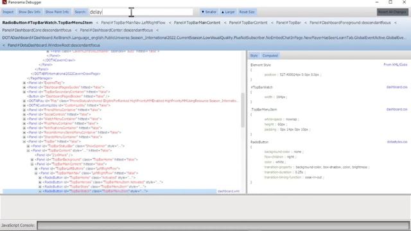Screen dimensions: 411x231
Task: Expand the ShardsMenuContainer panel node
Action: pyautogui.click(x=24, y=137)
